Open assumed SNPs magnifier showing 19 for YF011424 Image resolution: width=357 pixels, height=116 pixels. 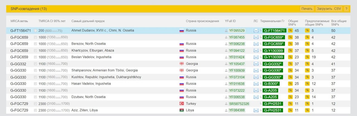tap(307, 57)
